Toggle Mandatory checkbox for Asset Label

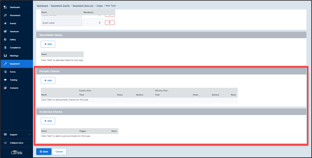click(x=85, y=21)
